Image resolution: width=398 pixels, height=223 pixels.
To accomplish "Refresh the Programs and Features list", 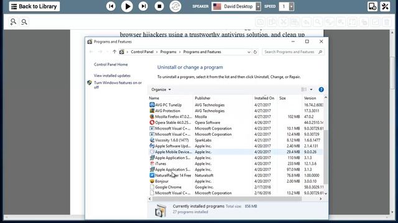I will tap(255, 52).
